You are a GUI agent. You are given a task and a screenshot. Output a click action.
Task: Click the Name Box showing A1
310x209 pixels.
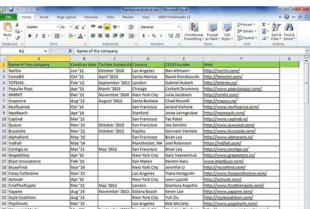point(21,51)
